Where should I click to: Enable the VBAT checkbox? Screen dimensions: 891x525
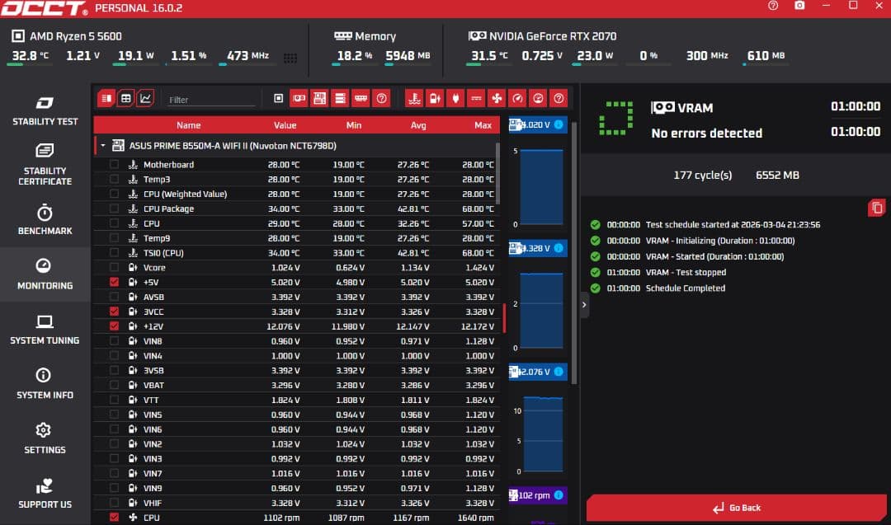pyautogui.click(x=114, y=385)
